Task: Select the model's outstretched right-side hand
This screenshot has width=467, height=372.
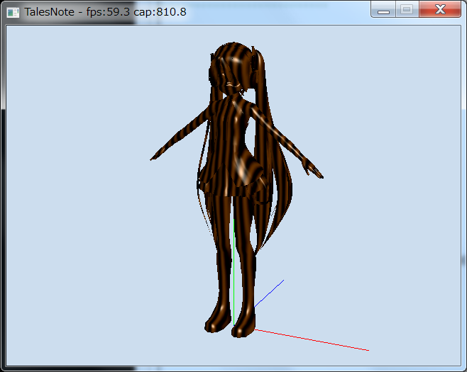Action: pos(314,172)
